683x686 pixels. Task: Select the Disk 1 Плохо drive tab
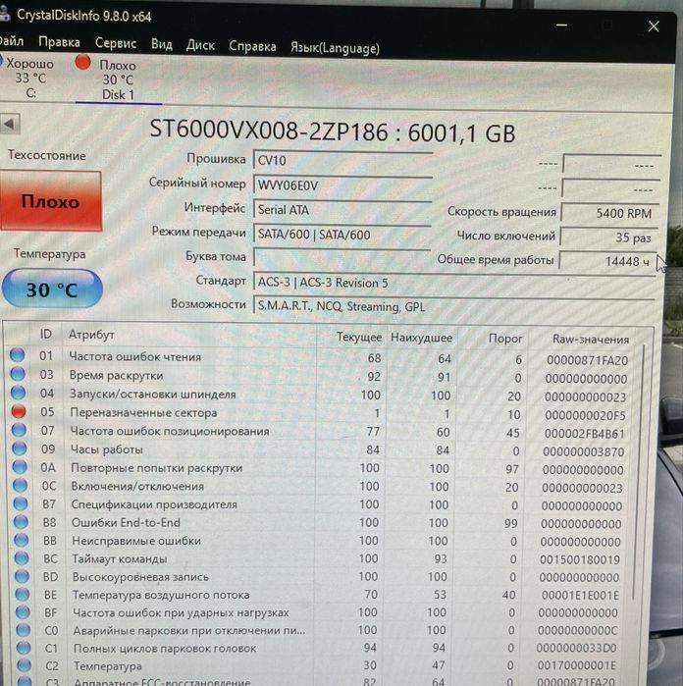(118, 79)
